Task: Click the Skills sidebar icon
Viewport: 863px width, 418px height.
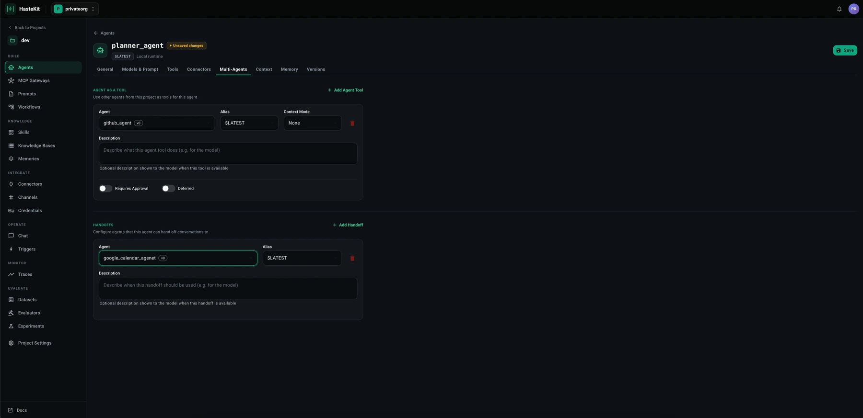Action: (11, 132)
